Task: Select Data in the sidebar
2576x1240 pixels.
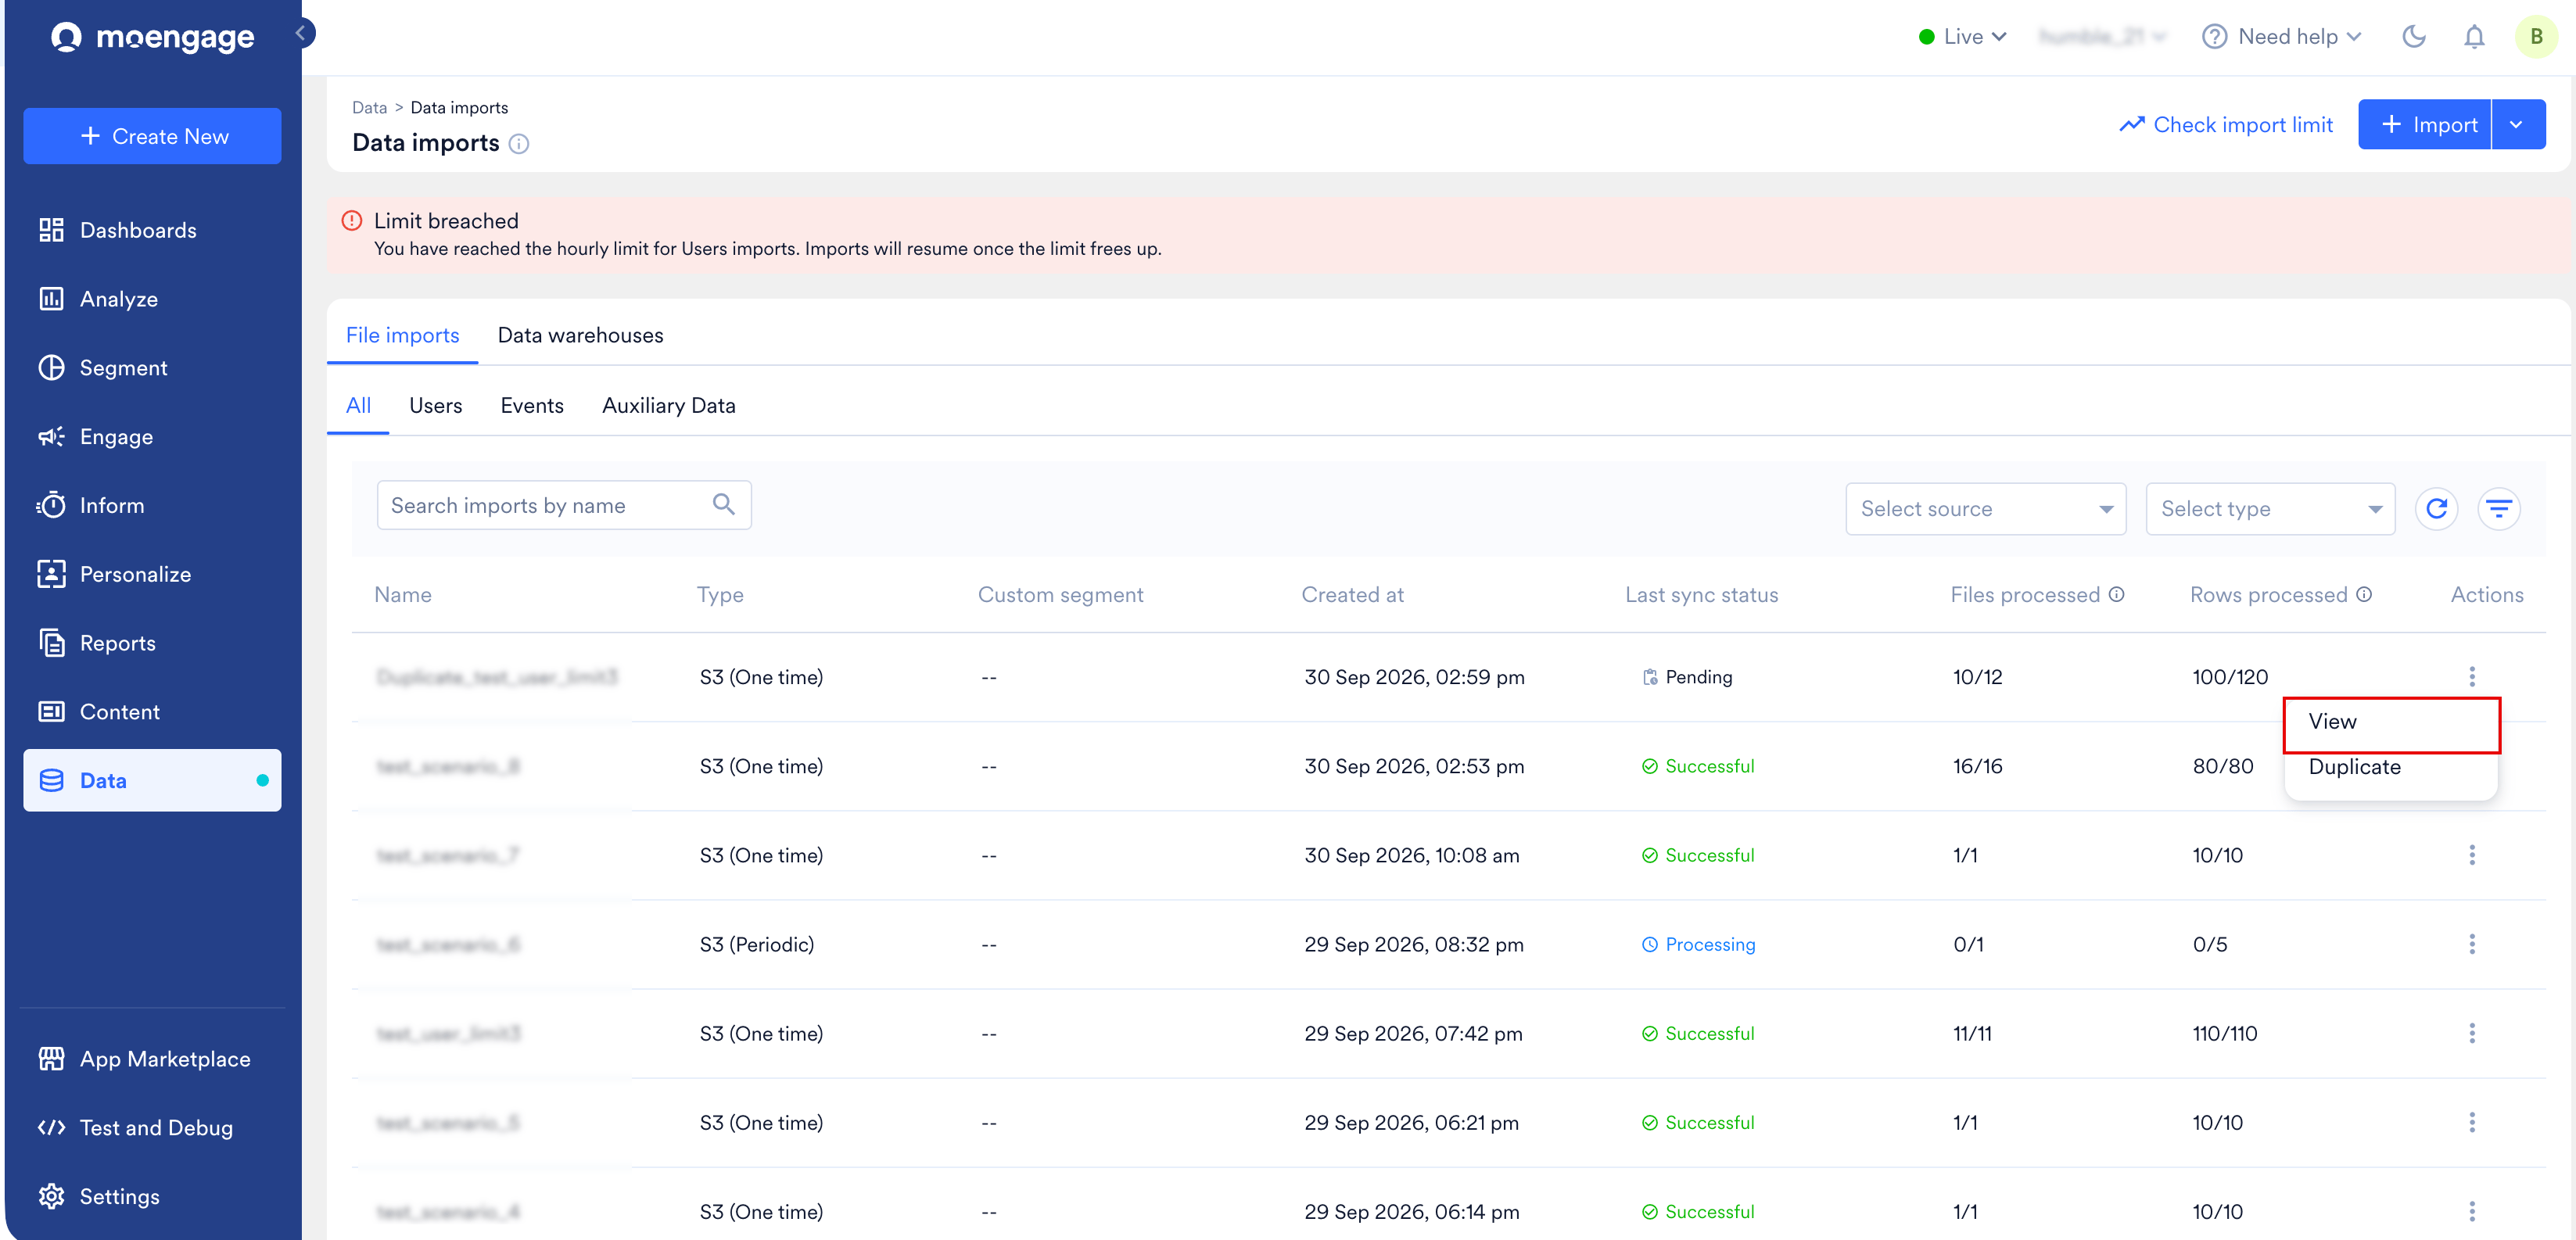Action: click(152, 780)
